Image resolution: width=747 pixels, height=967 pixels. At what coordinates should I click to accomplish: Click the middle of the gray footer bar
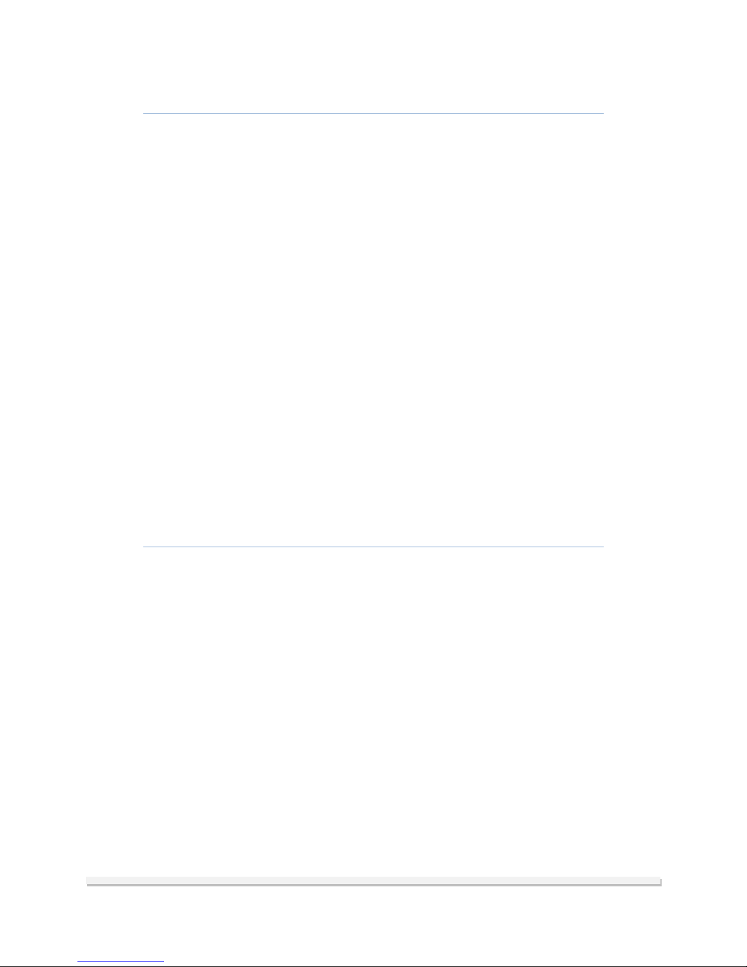[374, 881]
